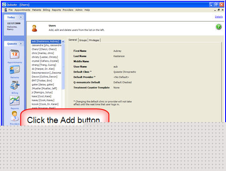The image size is (226, 171).
Task: Collapse the Quixote panel chevron
Action: coord(21,44)
